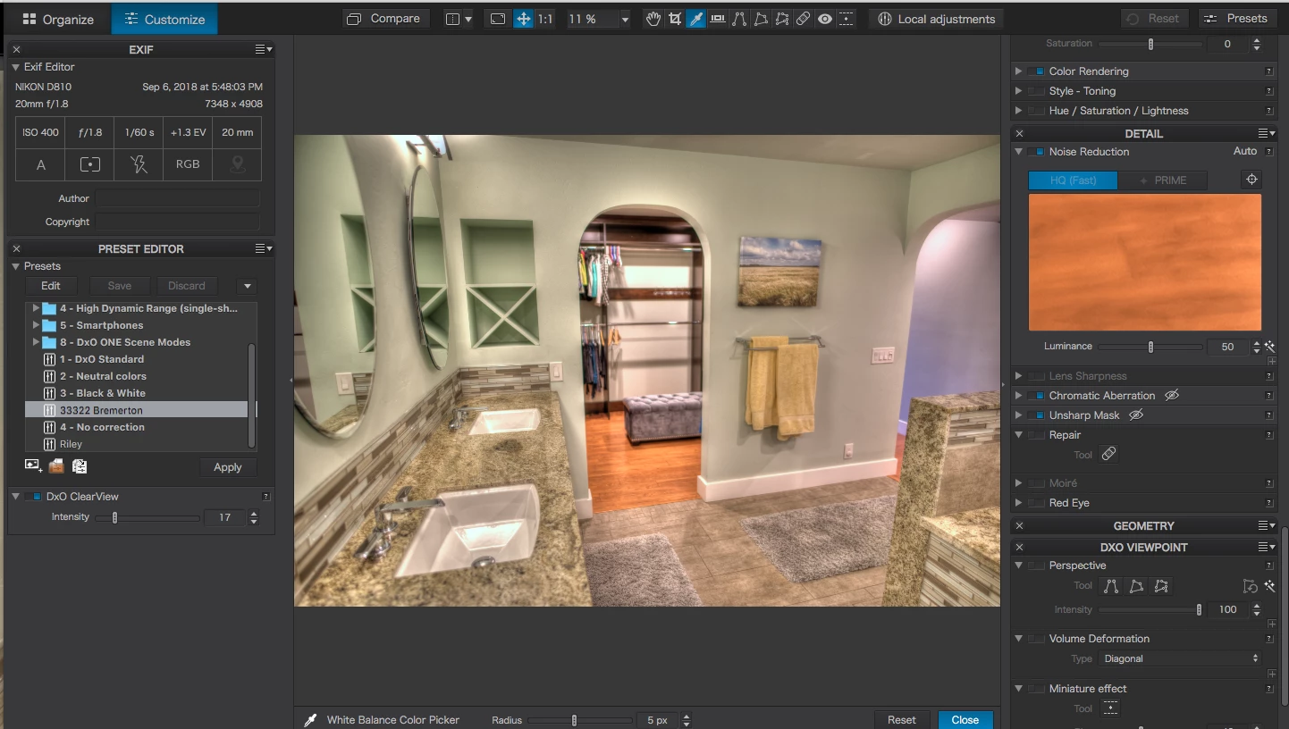Viewport: 1289px width, 729px height.
Task: Click the import preset icon in Preset Editor
Action: click(56, 465)
